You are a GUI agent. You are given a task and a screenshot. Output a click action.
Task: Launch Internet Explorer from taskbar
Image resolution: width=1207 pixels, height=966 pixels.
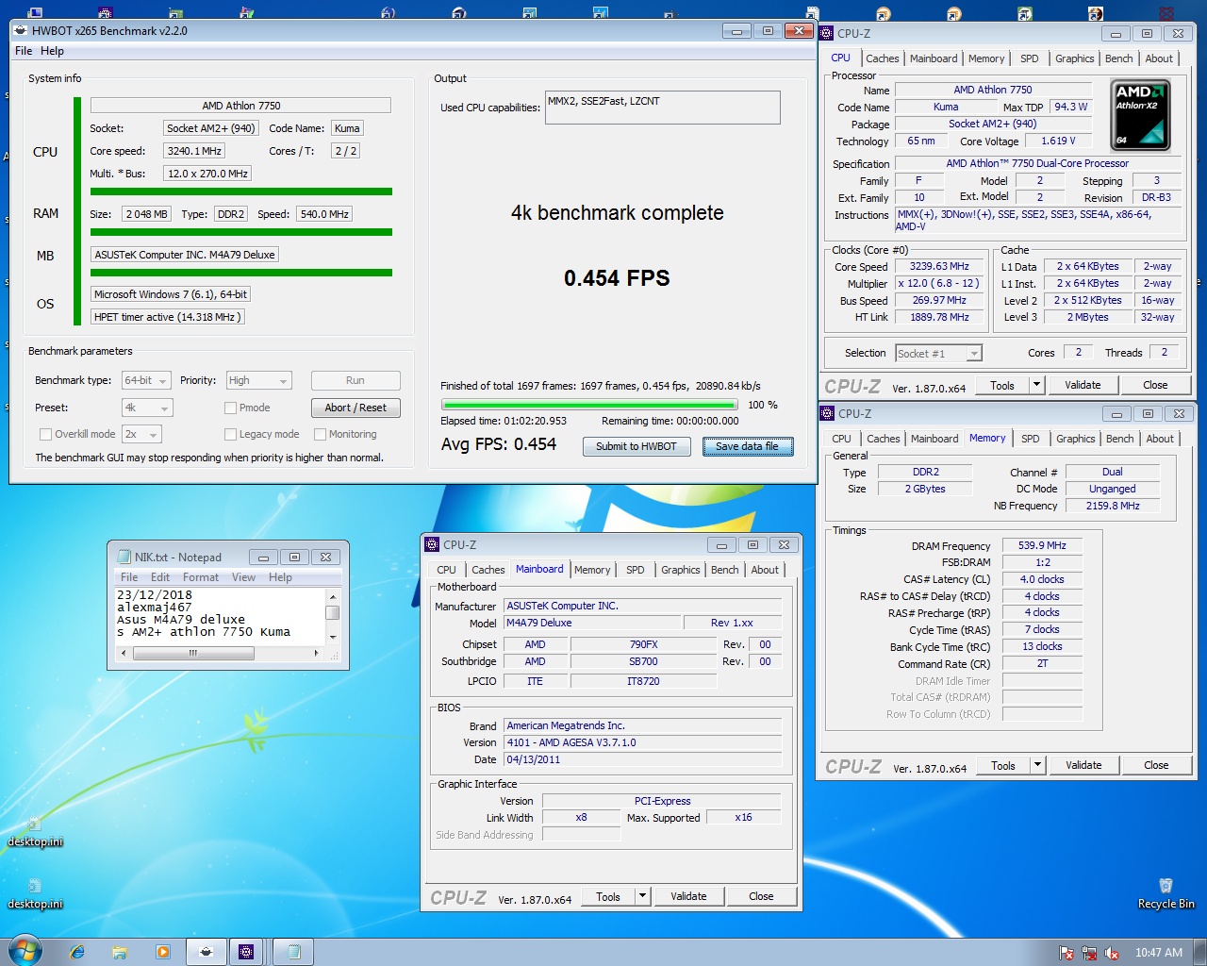coord(77,952)
